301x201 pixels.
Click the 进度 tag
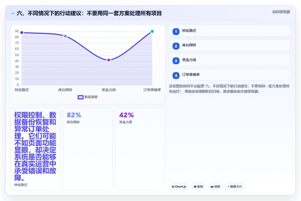[x=215, y=187]
